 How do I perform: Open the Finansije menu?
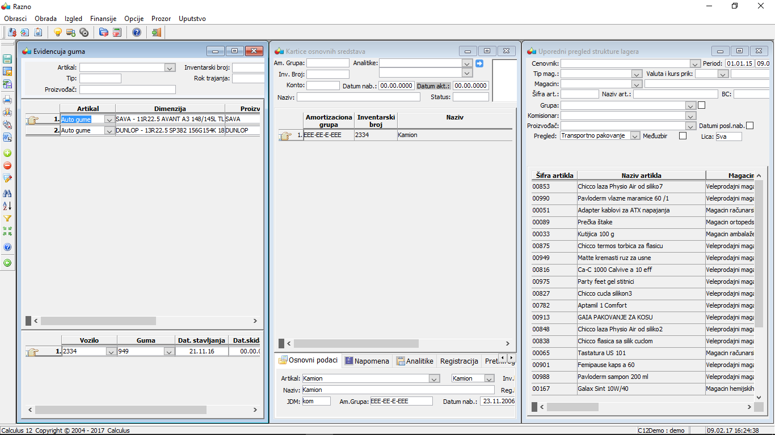103,19
